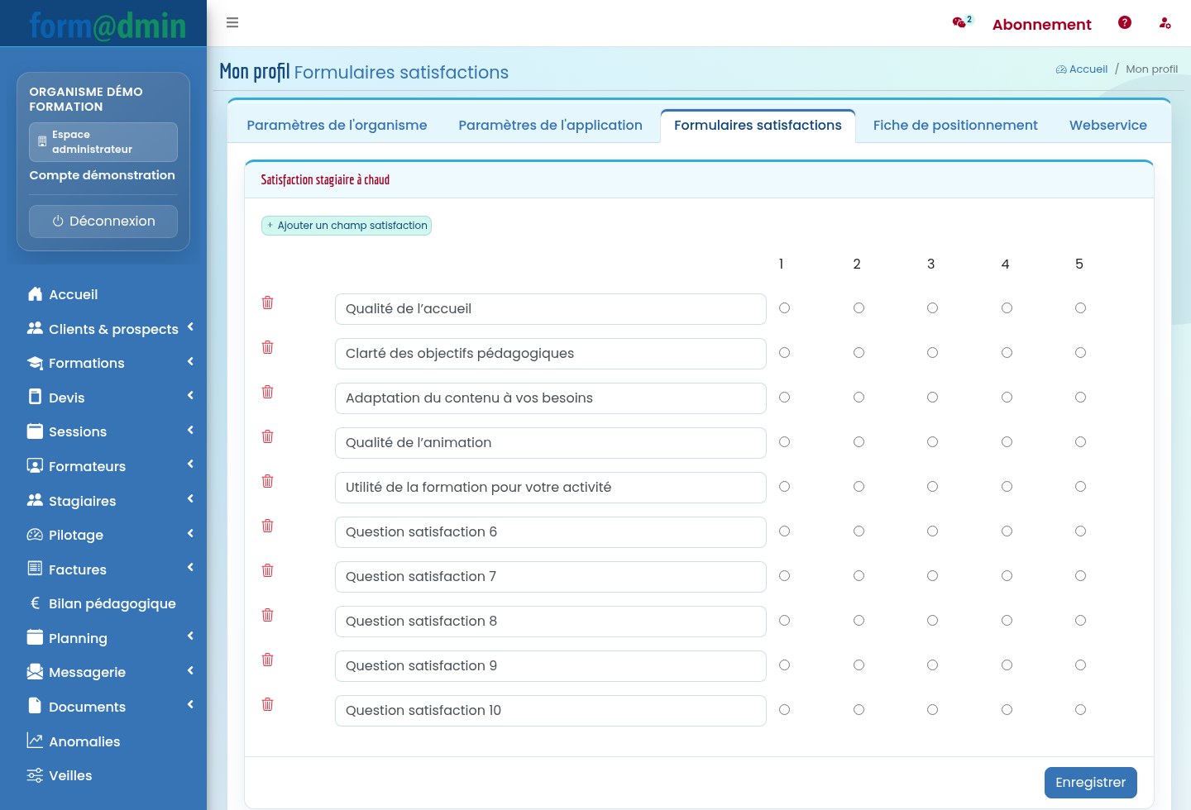Delete the Qualité de l'accueil row

(267, 303)
